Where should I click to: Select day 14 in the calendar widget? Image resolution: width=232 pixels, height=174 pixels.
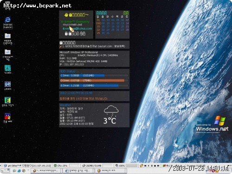pyautogui.click(x=127, y=23)
